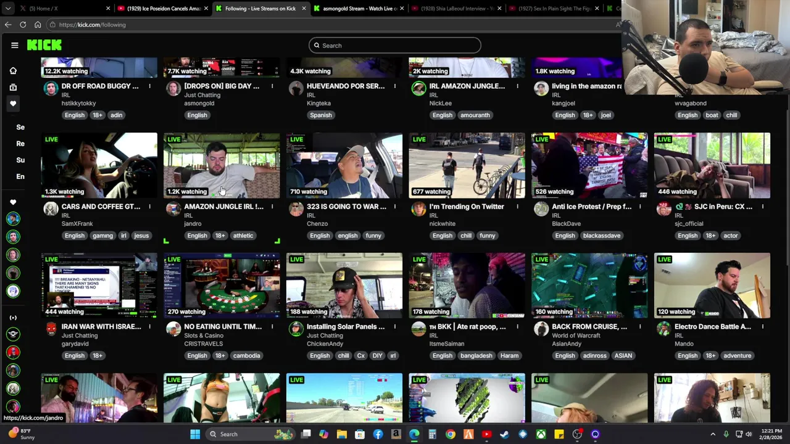Click the cambodia tag under CRISTRAVELS
This screenshot has height=444, width=790.
(x=246, y=356)
